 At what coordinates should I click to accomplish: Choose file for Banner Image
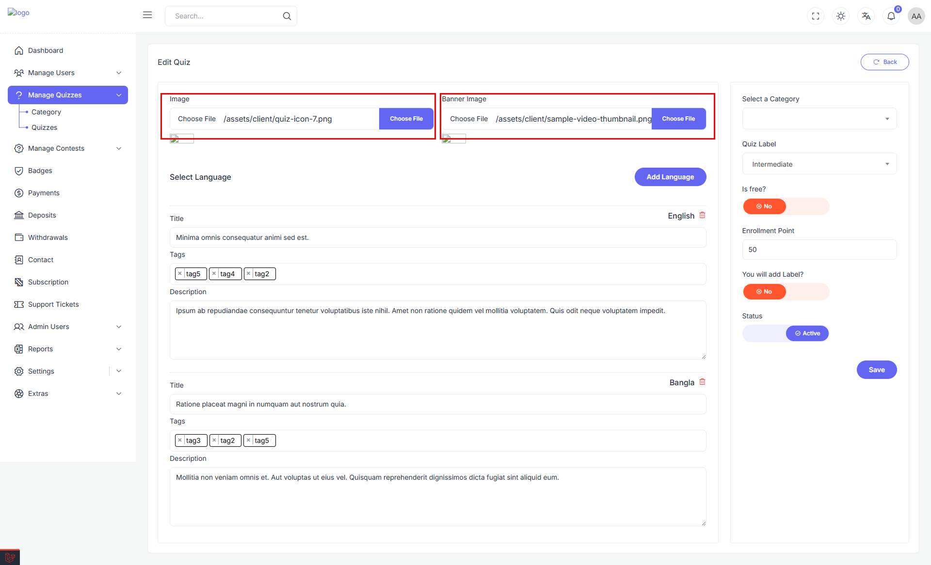(678, 119)
